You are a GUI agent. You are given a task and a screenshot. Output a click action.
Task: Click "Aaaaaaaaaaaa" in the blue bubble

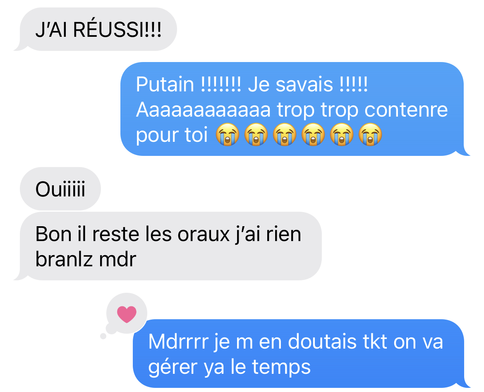point(204,110)
